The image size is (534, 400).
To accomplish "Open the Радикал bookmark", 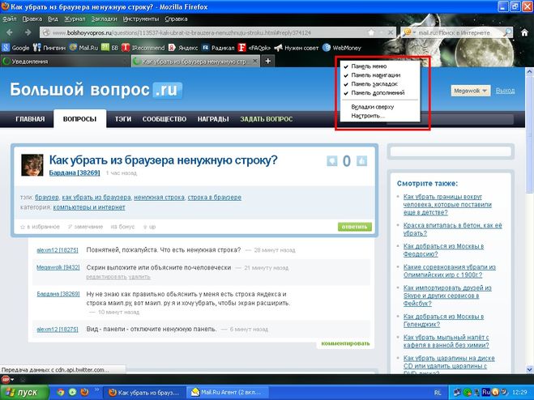I will pyautogui.click(x=218, y=48).
